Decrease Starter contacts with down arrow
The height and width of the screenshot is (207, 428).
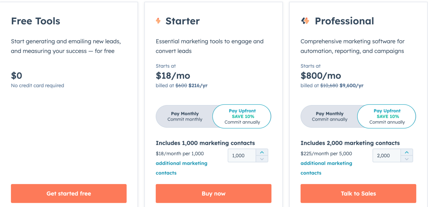(x=262, y=159)
